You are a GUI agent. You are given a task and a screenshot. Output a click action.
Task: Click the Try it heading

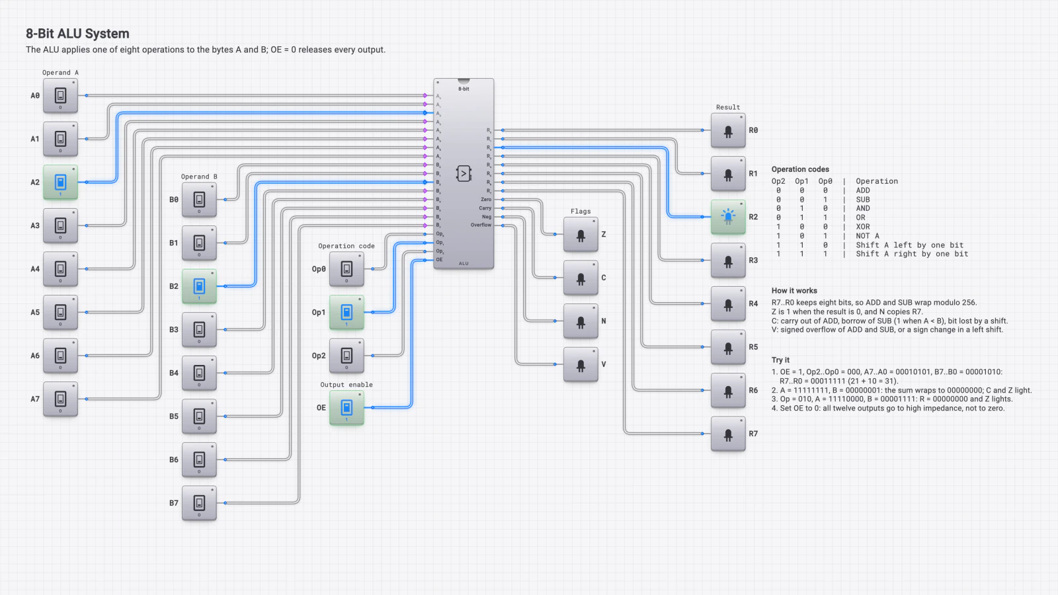tap(780, 360)
